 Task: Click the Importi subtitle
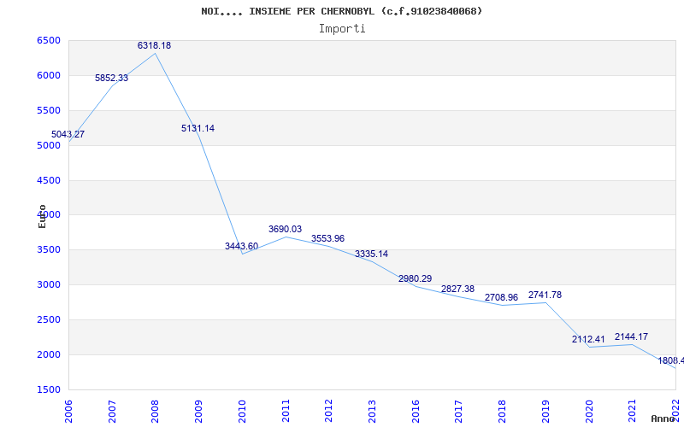coord(342,29)
